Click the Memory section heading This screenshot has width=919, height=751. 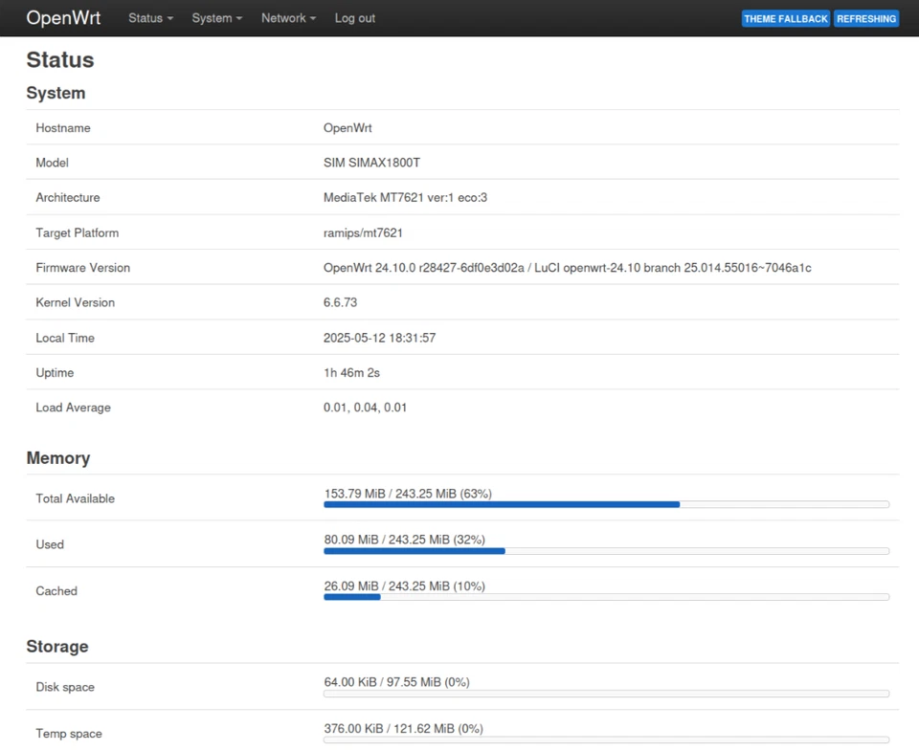point(57,457)
